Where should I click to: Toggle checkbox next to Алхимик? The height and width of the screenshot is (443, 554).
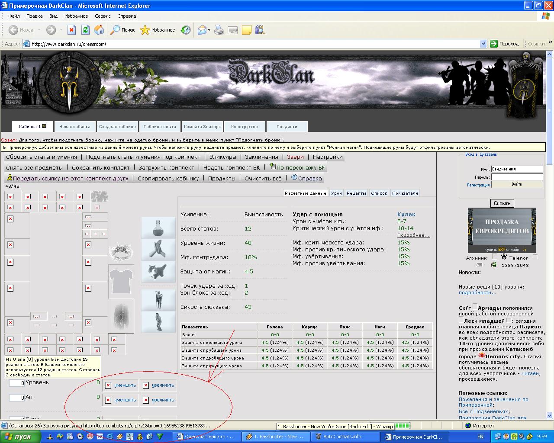click(x=494, y=257)
